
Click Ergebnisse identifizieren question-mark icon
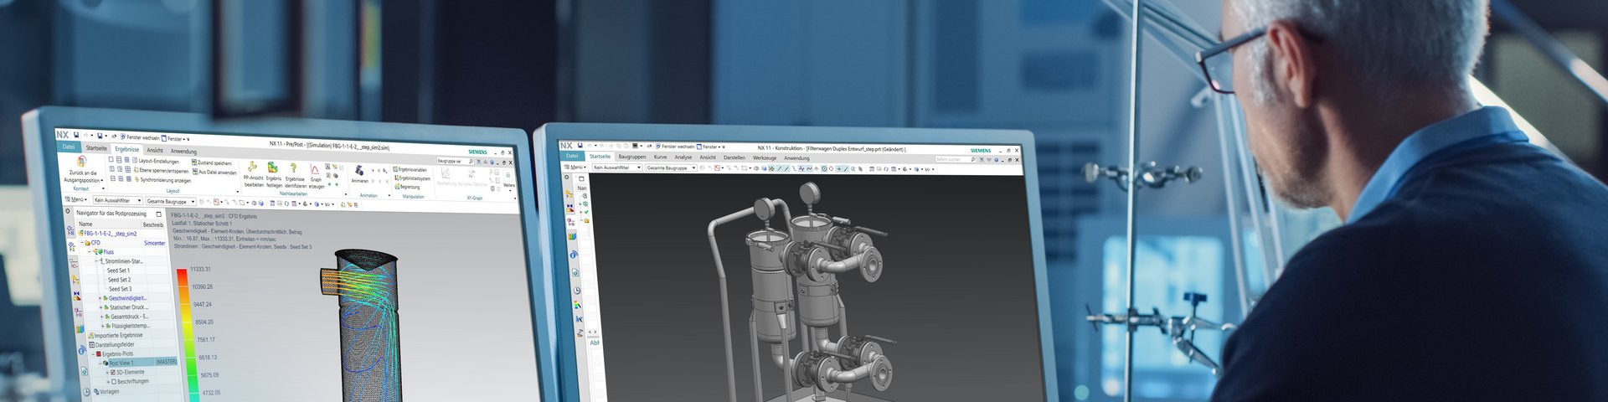[293, 167]
